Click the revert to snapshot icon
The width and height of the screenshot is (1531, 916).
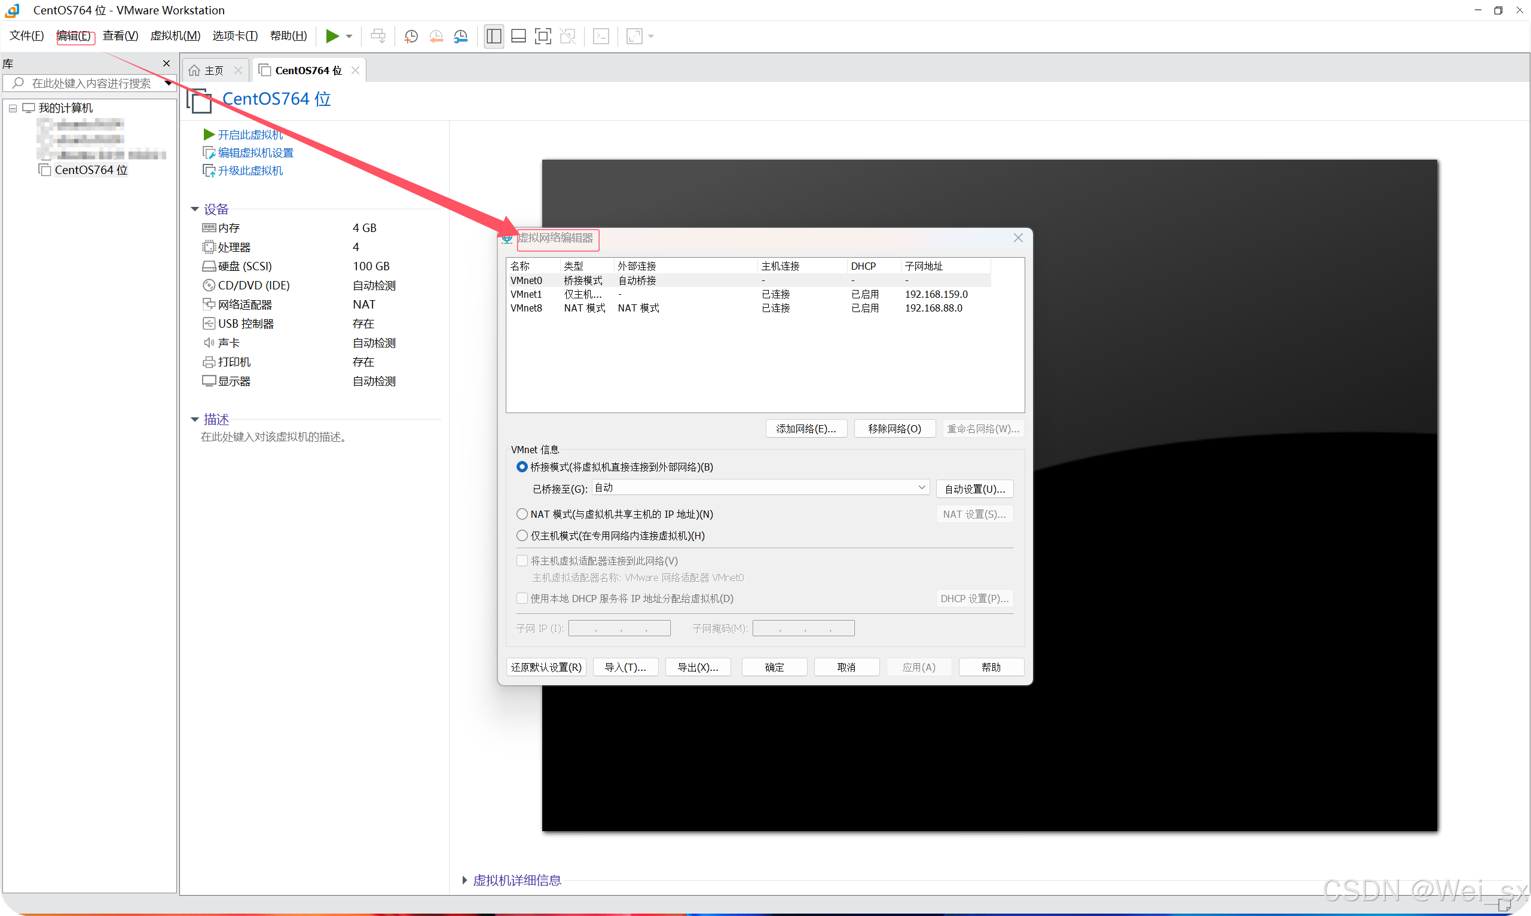point(436,36)
